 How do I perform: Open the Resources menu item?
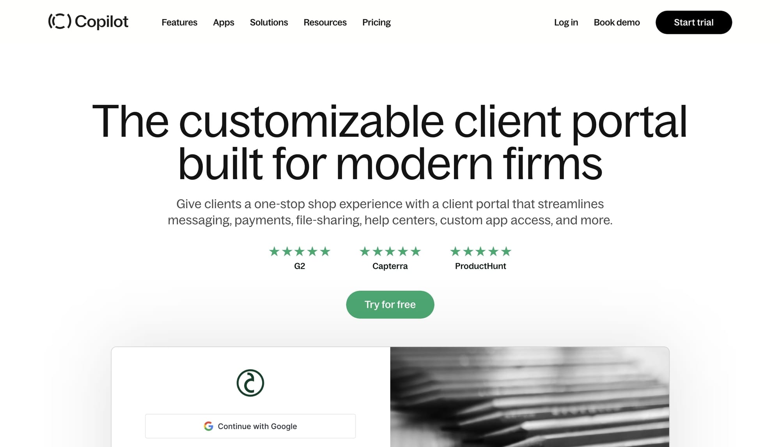tap(324, 22)
